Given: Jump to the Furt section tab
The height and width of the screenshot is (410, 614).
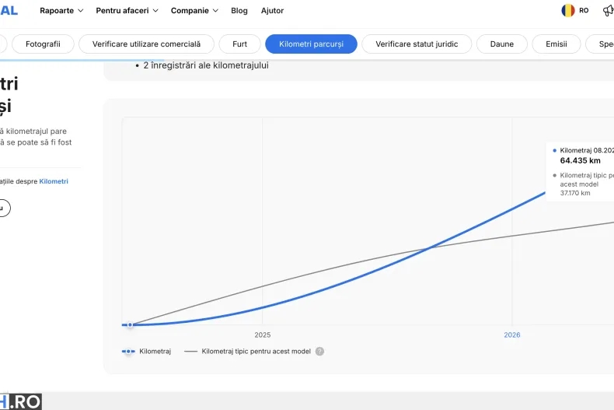Looking at the screenshot, I should (239, 44).
